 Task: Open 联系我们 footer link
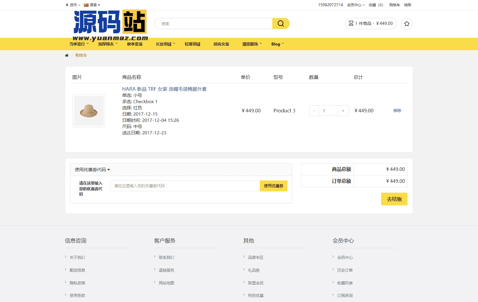[x=166, y=257]
